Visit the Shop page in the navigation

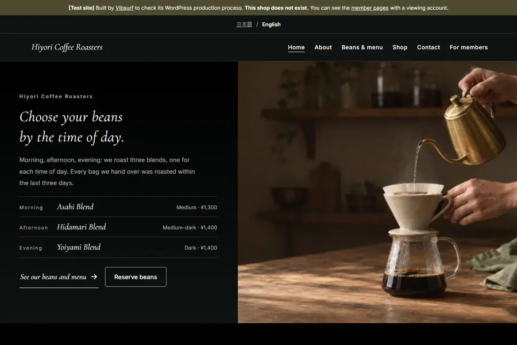coord(400,47)
